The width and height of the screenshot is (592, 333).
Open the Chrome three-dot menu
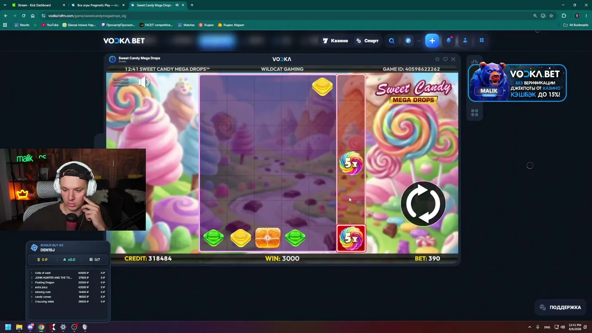(x=586, y=16)
